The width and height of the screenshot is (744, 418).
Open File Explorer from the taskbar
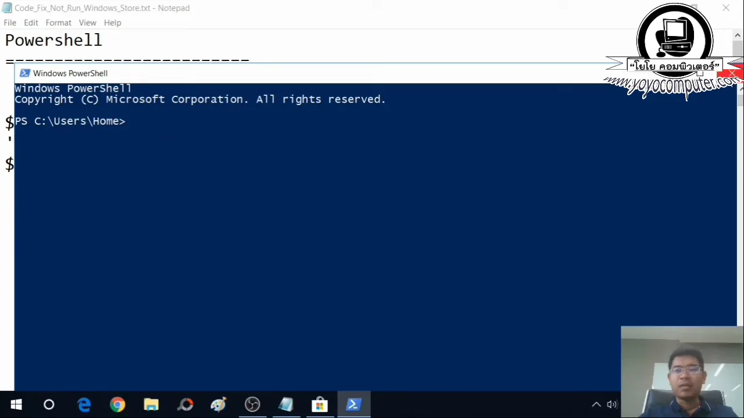151,404
